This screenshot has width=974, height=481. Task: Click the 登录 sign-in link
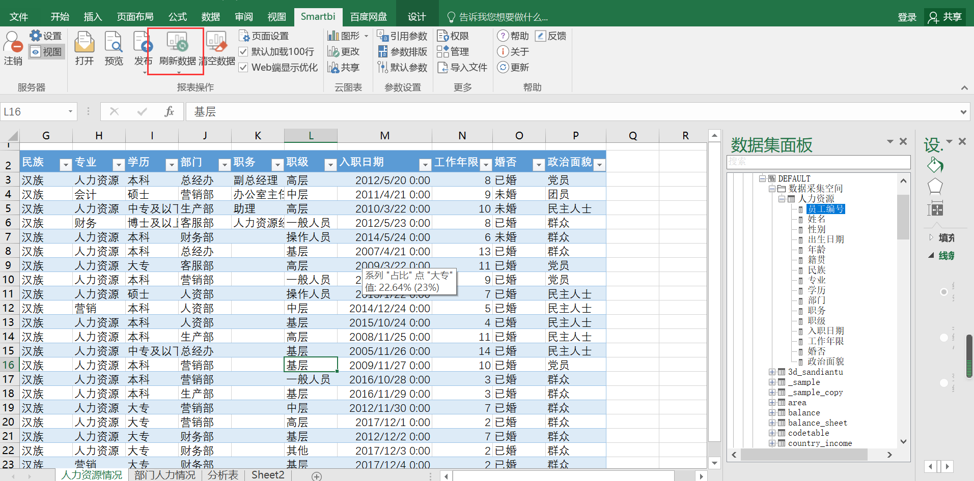pos(907,17)
